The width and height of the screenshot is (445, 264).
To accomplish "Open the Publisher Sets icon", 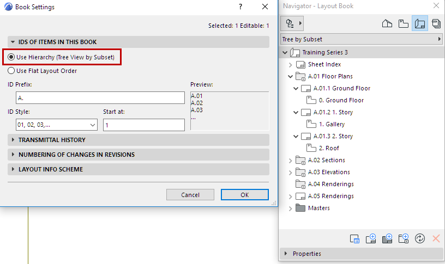I will pyautogui.click(x=436, y=23).
